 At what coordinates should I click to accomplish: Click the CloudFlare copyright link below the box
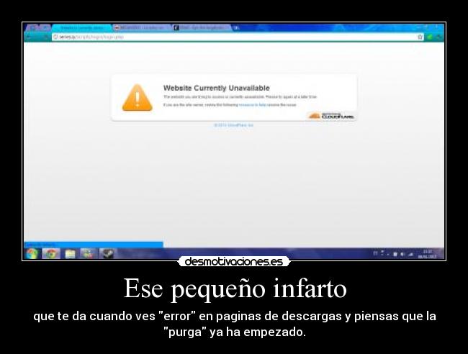tap(233, 125)
